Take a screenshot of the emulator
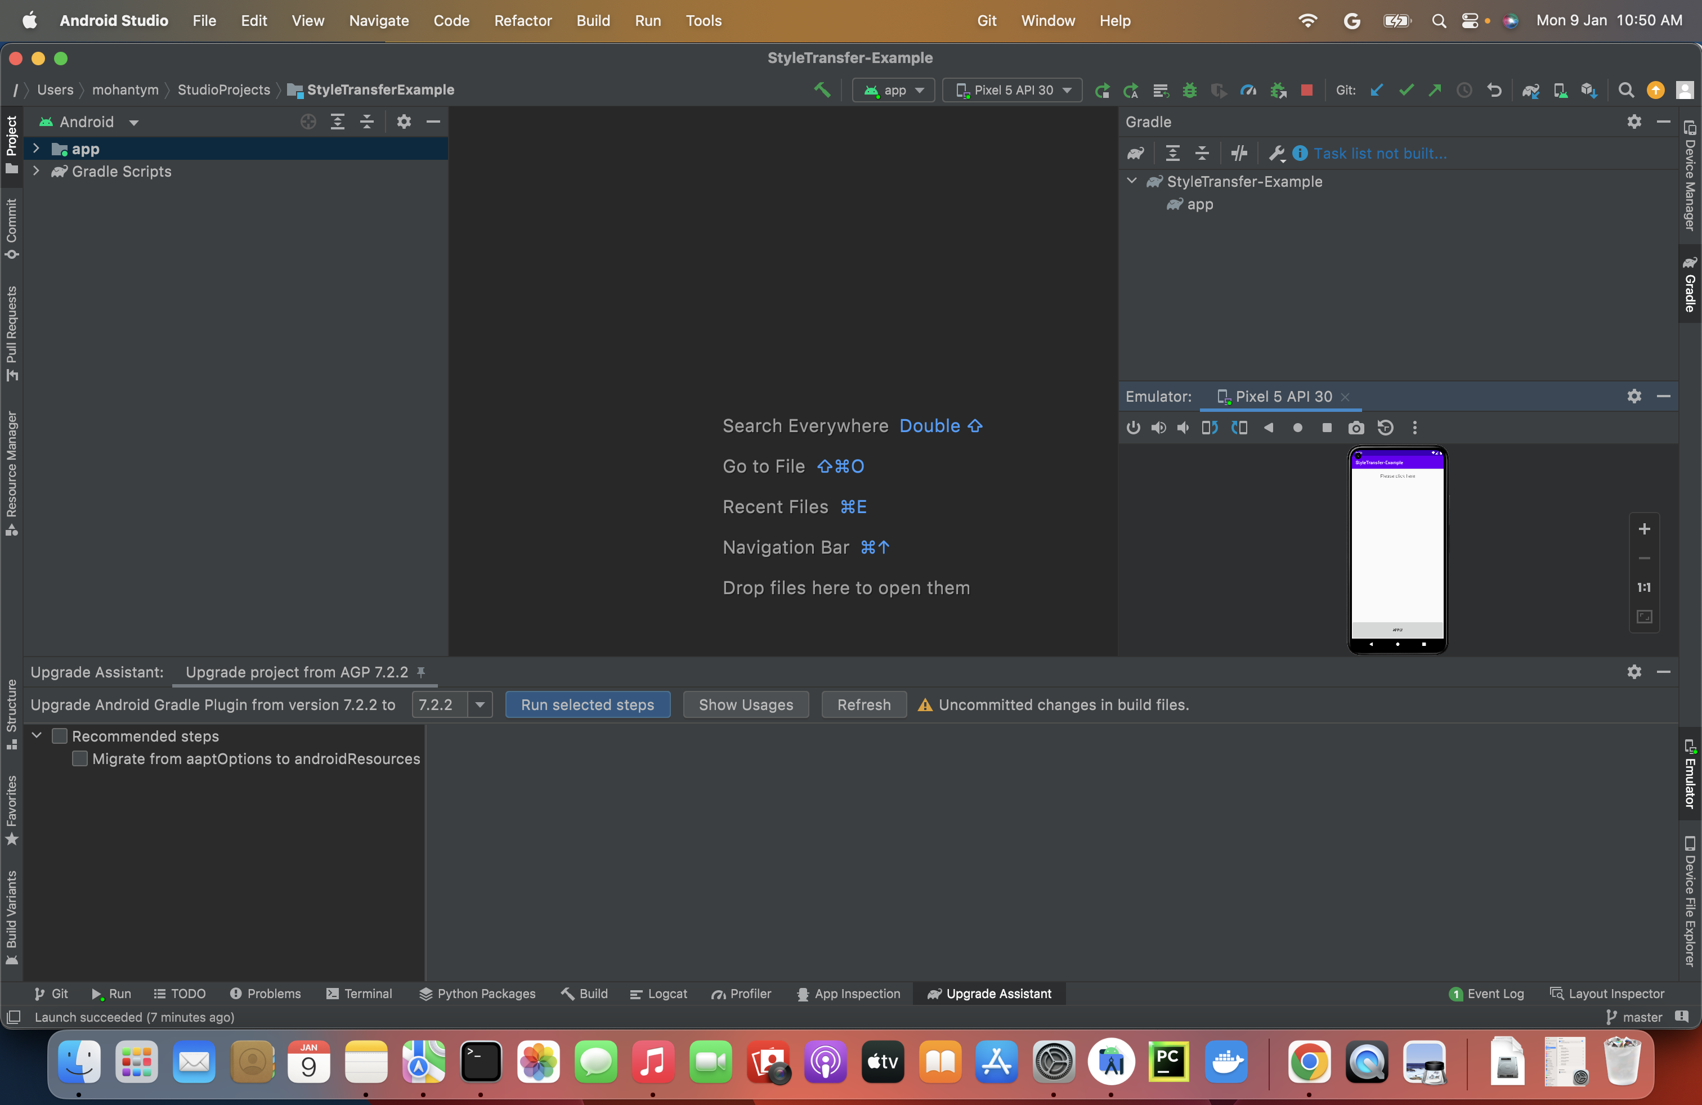Image resolution: width=1702 pixels, height=1105 pixels. [x=1356, y=428]
